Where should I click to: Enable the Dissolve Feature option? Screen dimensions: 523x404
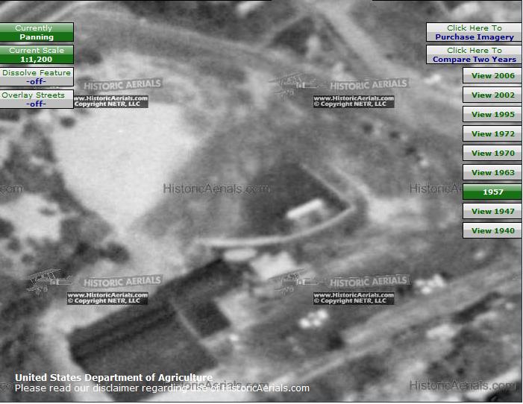click(x=37, y=77)
